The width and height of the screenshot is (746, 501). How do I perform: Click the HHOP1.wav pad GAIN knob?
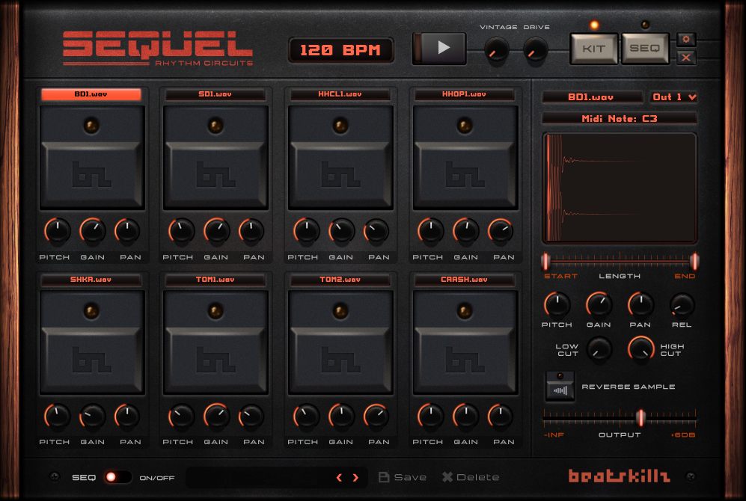pos(465,231)
